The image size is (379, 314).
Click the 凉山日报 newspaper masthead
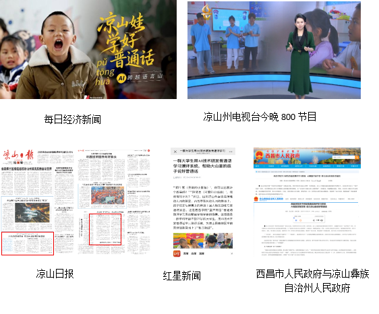click(x=18, y=155)
